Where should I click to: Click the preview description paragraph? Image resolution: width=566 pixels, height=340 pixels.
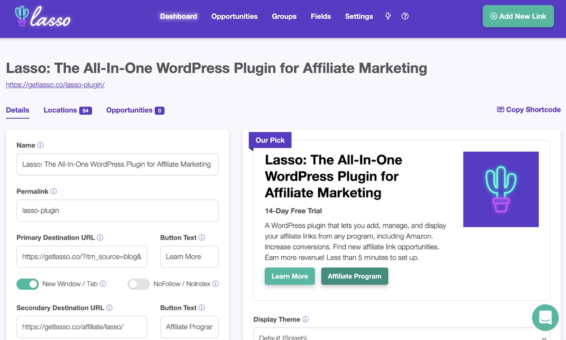(x=355, y=242)
